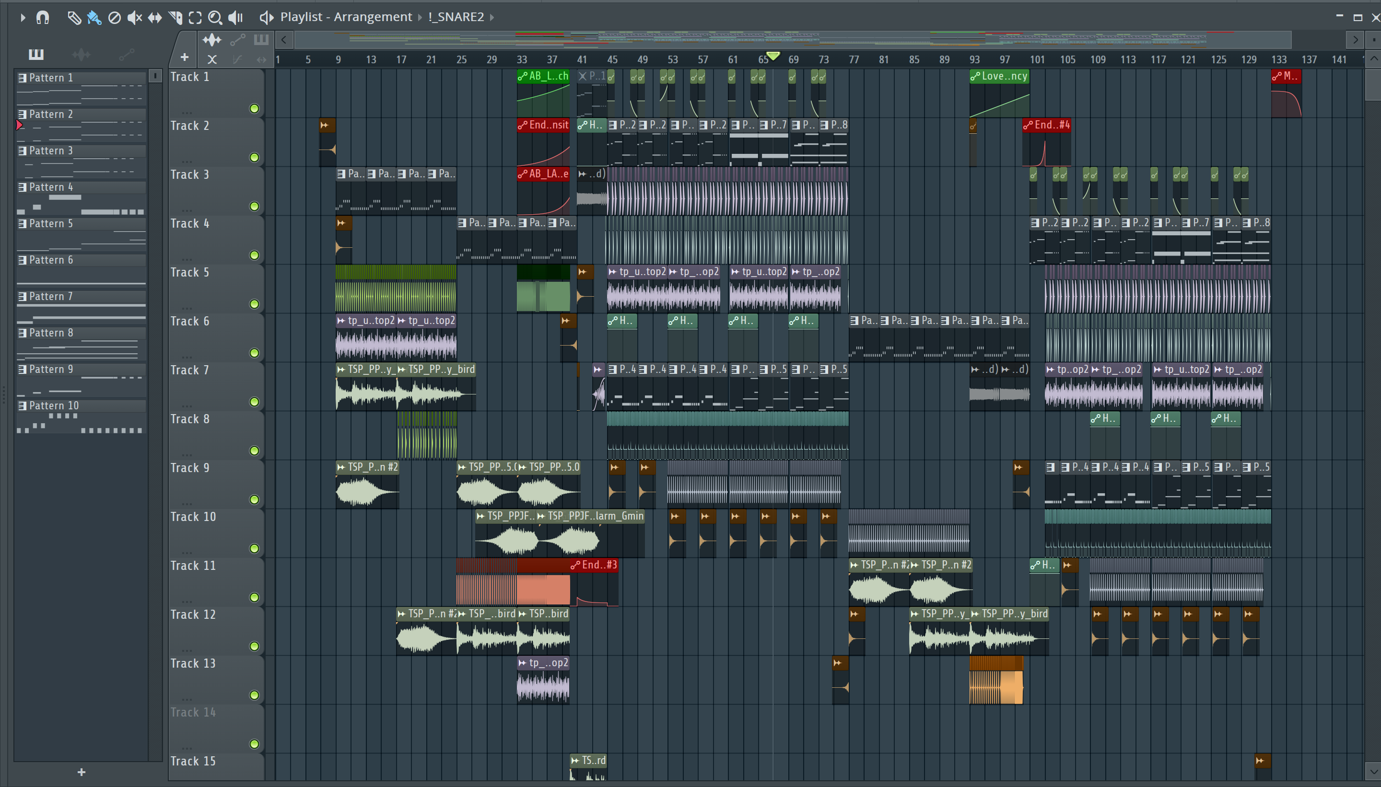Click the playlist overview minimap bar
The width and height of the screenshot is (1381, 787).
(x=793, y=39)
